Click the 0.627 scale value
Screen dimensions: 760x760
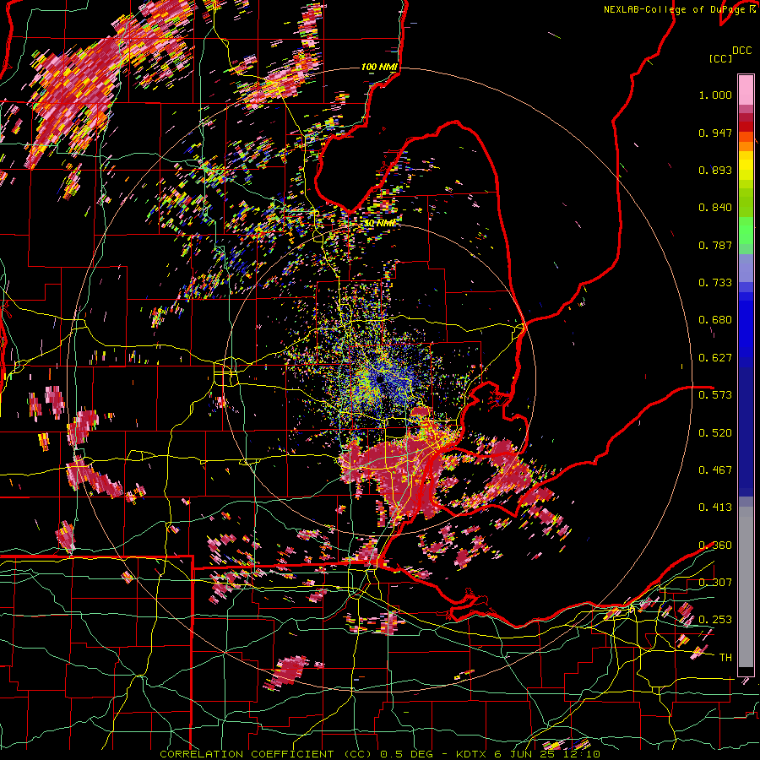tap(715, 358)
